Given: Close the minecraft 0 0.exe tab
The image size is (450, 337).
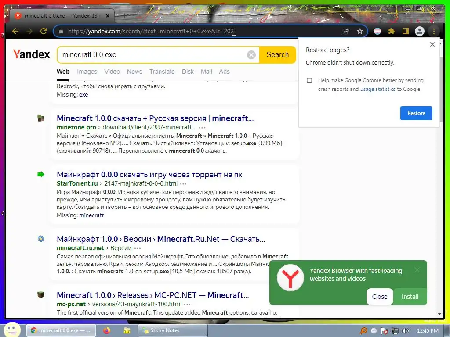Looking at the screenshot, I should (x=108, y=16).
